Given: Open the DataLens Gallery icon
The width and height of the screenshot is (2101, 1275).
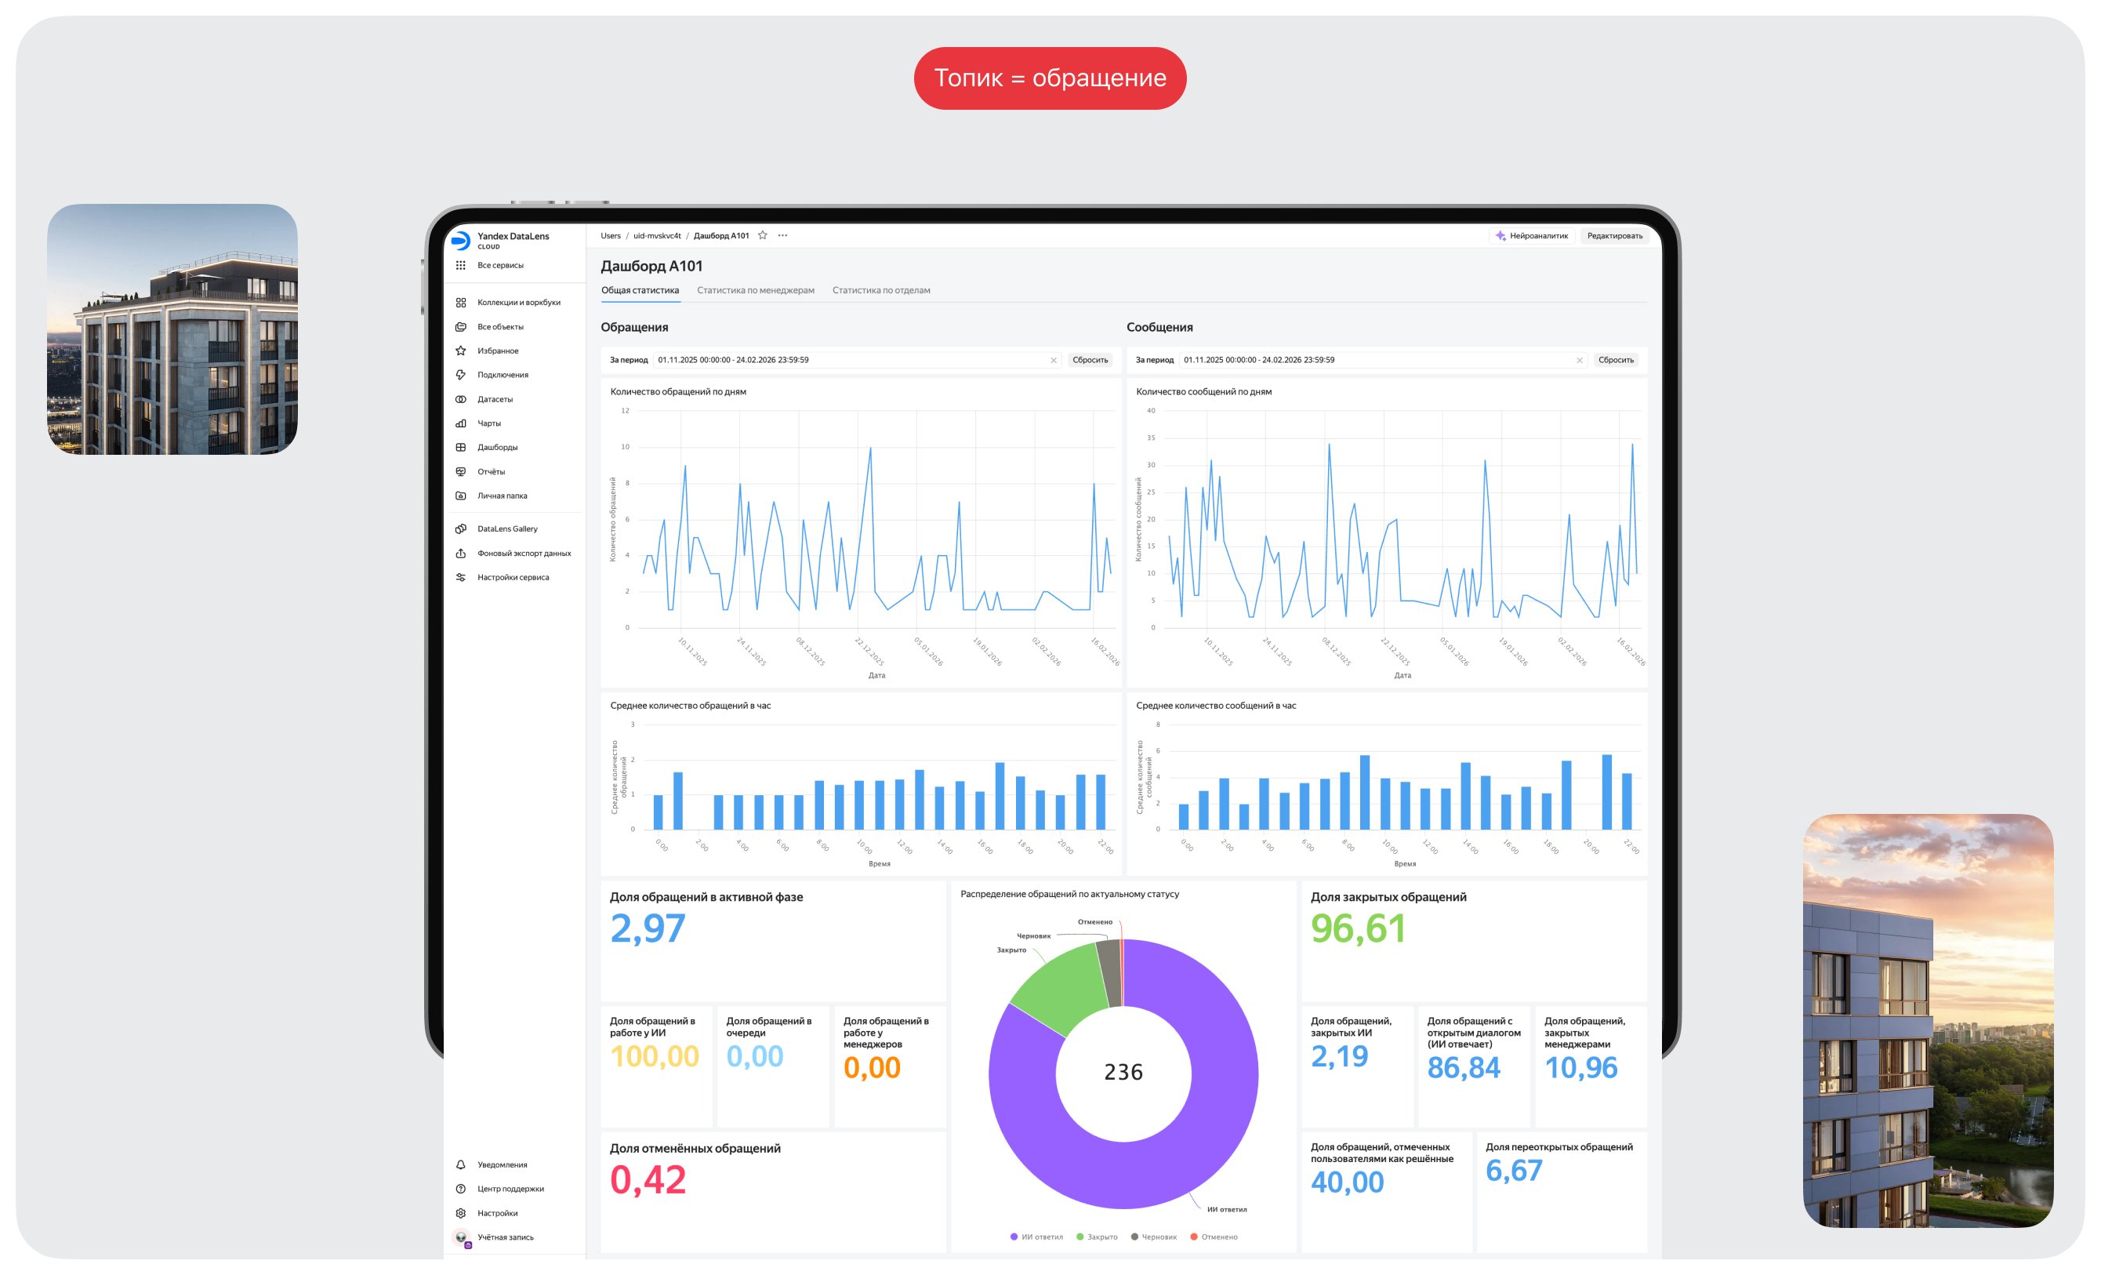Looking at the screenshot, I should click(x=460, y=529).
